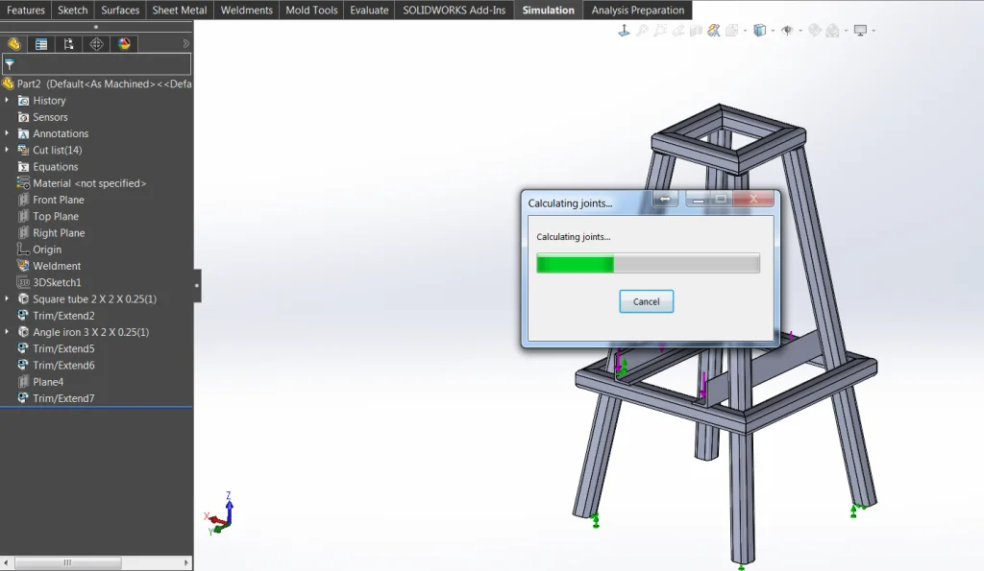984x571 pixels.
Task: Click the Calculating joints progress bar
Action: point(648,264)
